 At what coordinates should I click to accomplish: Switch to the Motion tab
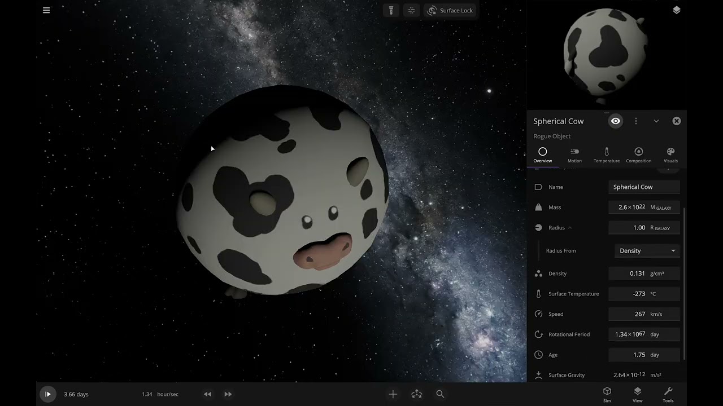[x=574, y=155]
